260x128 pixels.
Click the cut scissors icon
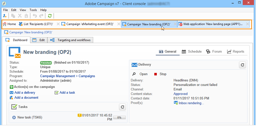pyautogui.click(x=20, y=16)
